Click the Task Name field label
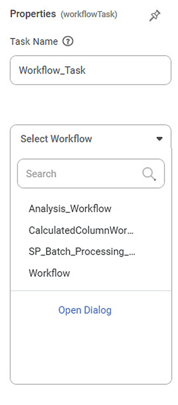Screen dimensions: 178x405 pyautogui.click(x=34, y=41)
